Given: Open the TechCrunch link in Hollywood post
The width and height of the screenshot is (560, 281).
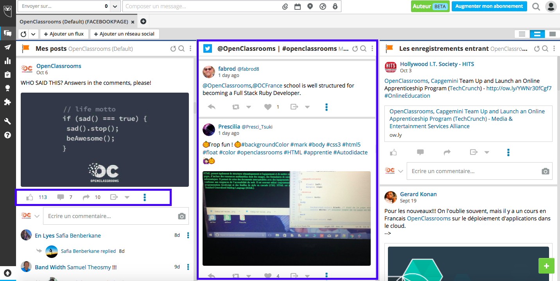Looking at the screenshot, I should click(x=465, y=88).
